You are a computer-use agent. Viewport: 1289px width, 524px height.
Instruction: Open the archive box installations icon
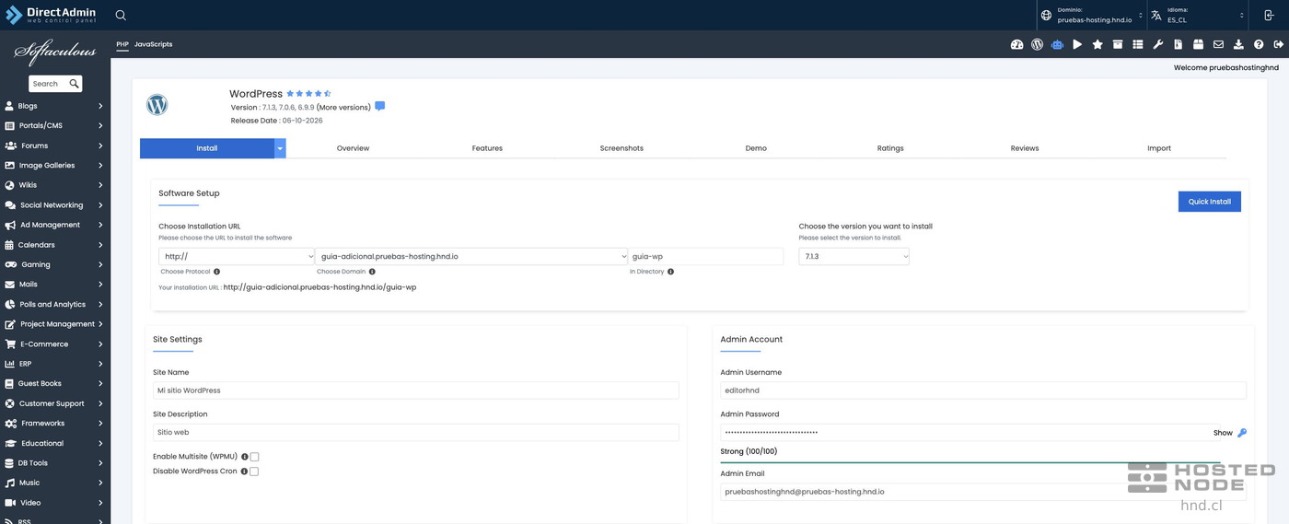click(x=1118, y=44)
